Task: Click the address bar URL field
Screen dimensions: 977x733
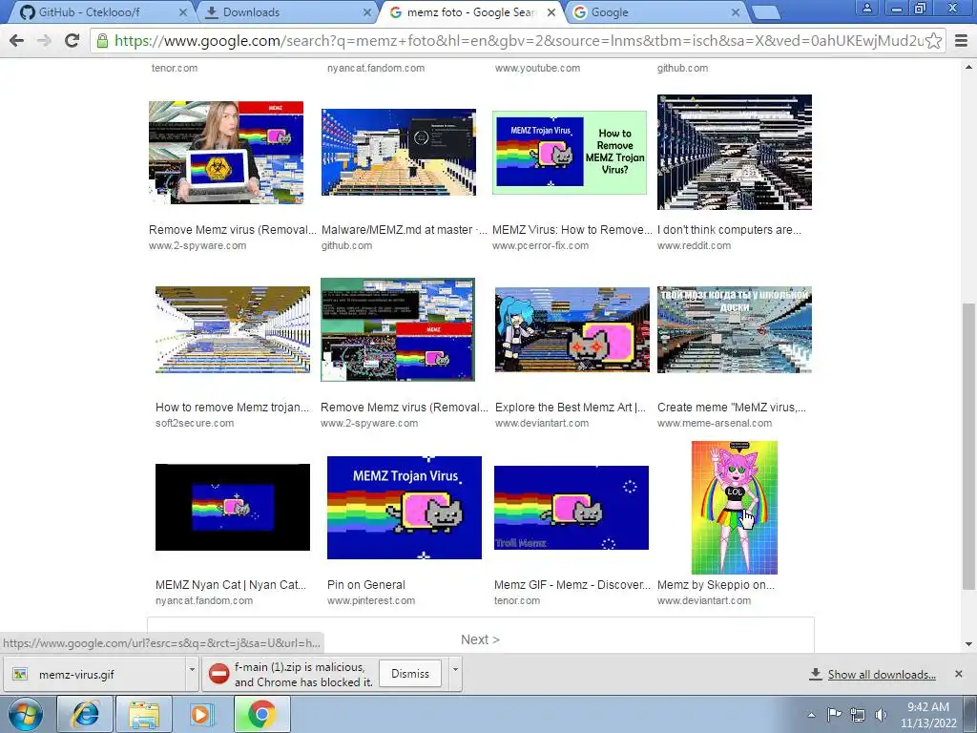Action: (517, 41)
